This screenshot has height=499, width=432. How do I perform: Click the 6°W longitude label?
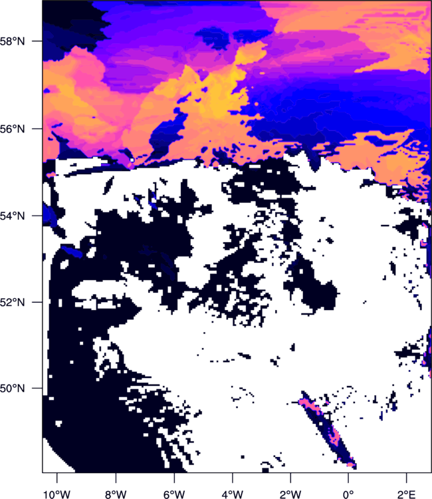[174, 494]
